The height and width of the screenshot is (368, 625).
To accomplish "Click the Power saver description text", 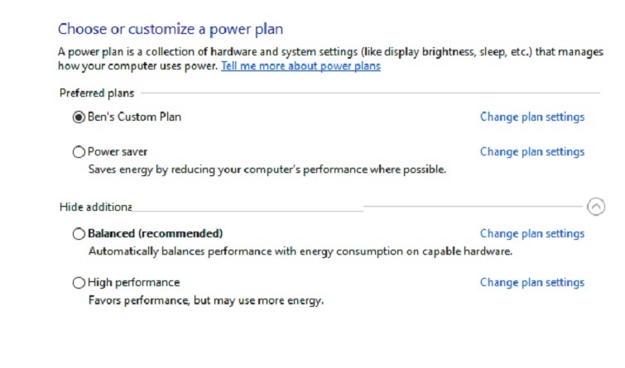I will [267, 170].
